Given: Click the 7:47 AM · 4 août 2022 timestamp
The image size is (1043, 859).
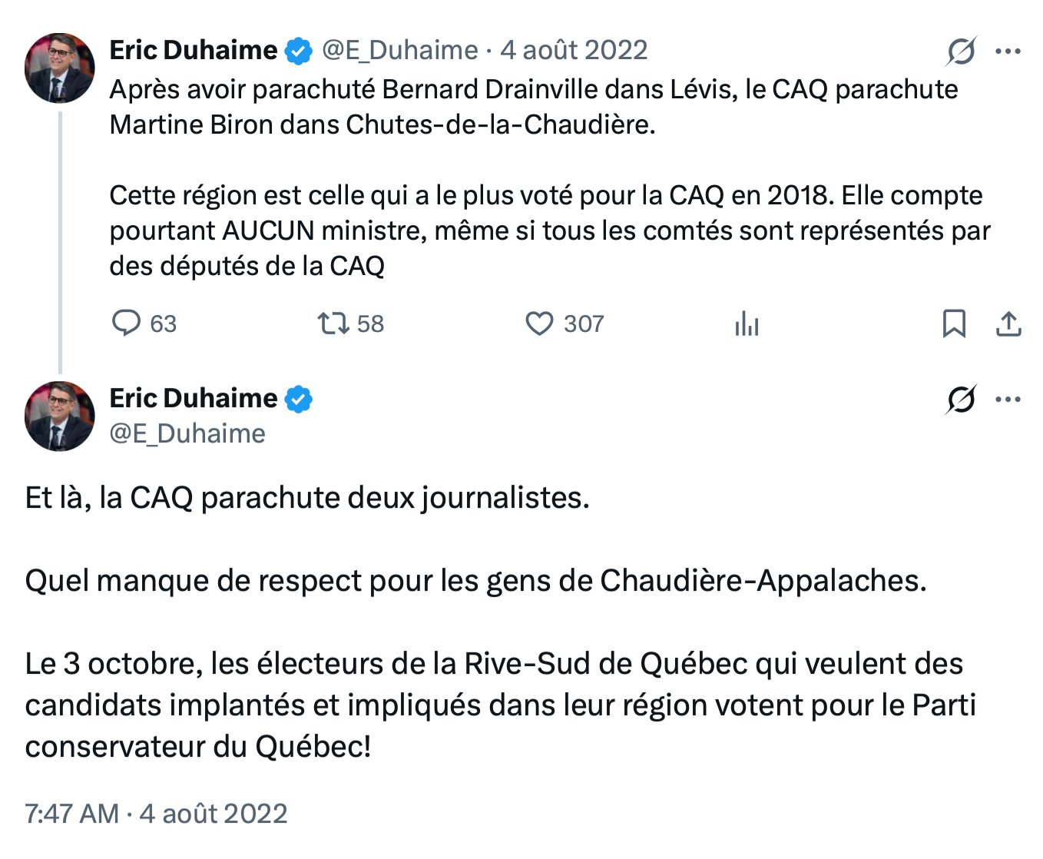Looking at the screenshot, I should point(156,813).
